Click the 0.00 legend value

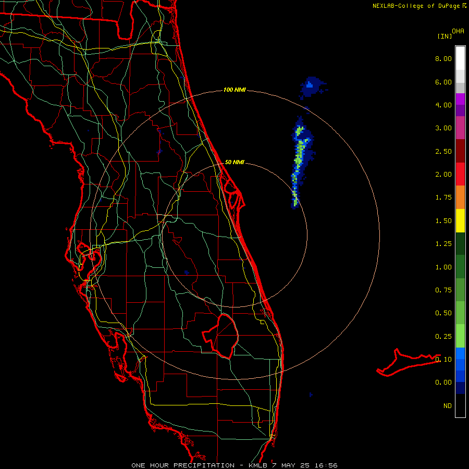pos(443,382)
